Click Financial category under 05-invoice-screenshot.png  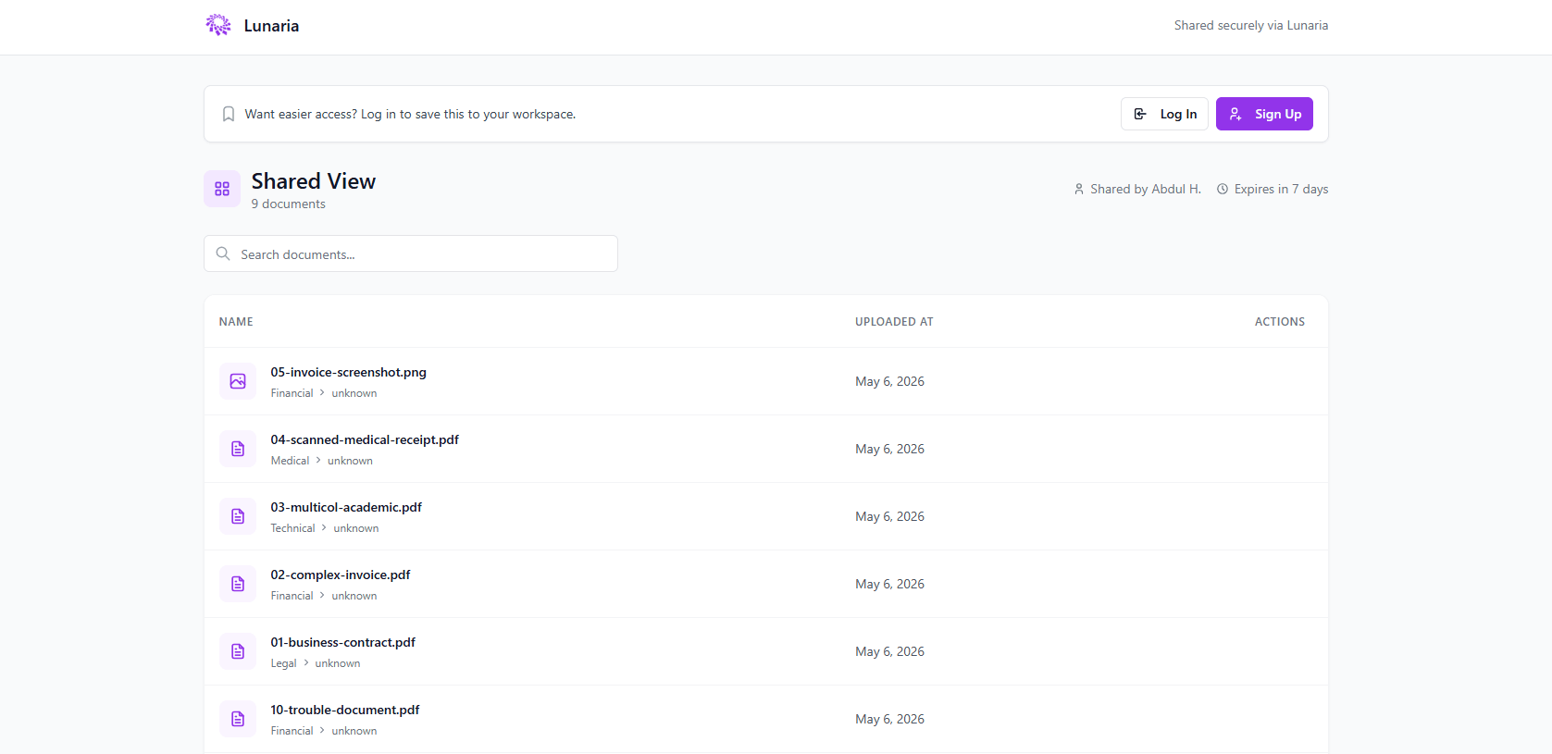pyautogui.click(x=292, y=393)
